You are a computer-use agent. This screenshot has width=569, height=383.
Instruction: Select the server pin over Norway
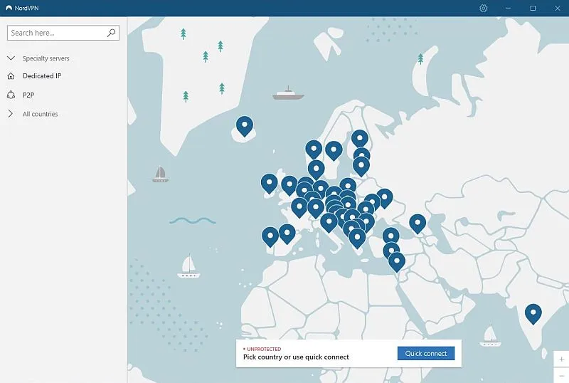(x=314, y=150)
